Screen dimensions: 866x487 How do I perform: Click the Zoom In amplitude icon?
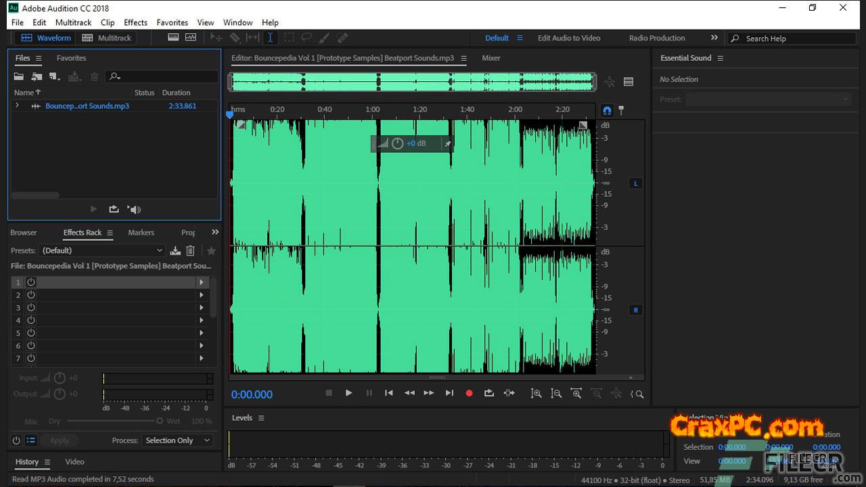point(536,393)
